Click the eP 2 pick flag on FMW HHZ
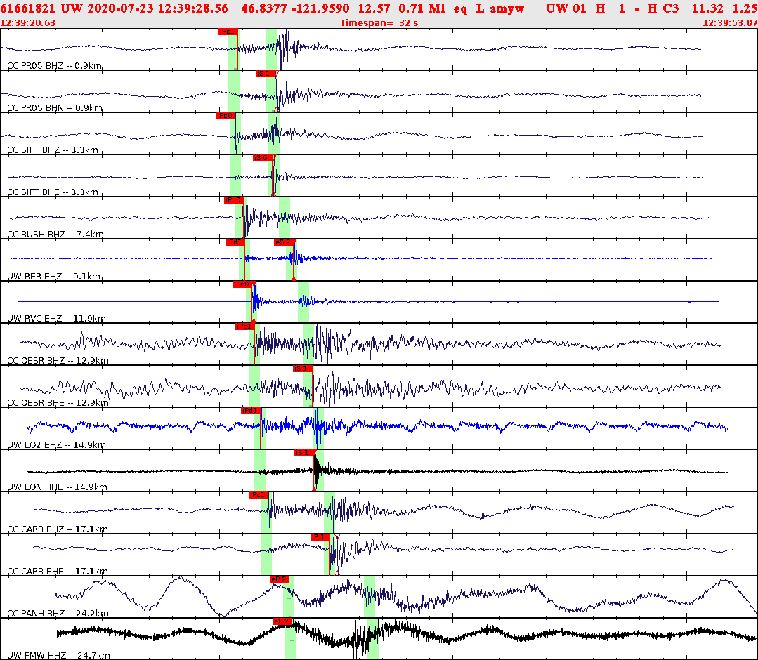Viewport: 758px width, 660px height. 282,621
